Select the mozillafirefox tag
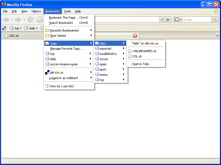The width and height of the screenshot is (221, 165). 110,54
